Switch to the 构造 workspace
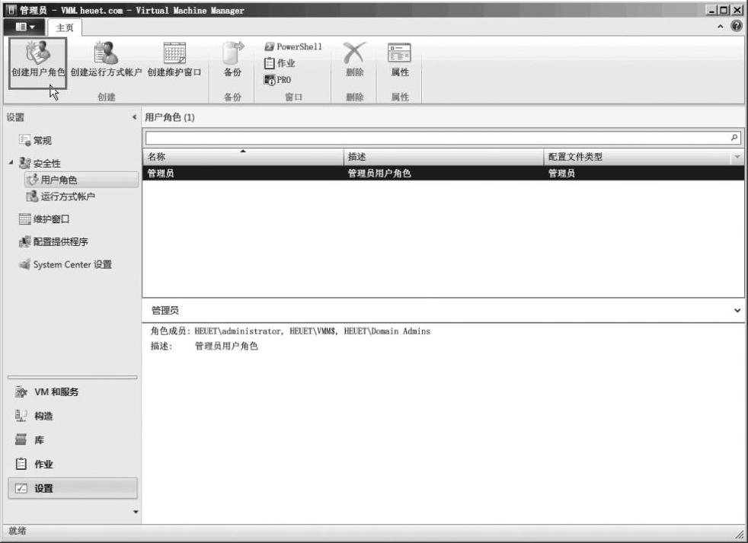 (x=72, y=416)
